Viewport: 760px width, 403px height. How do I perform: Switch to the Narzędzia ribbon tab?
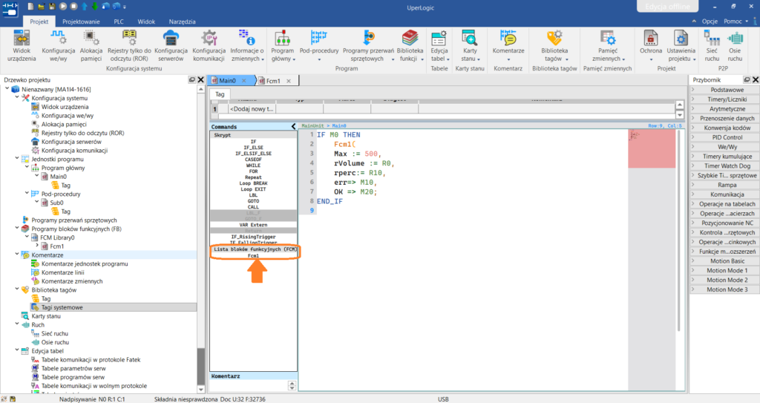(183, 22)
